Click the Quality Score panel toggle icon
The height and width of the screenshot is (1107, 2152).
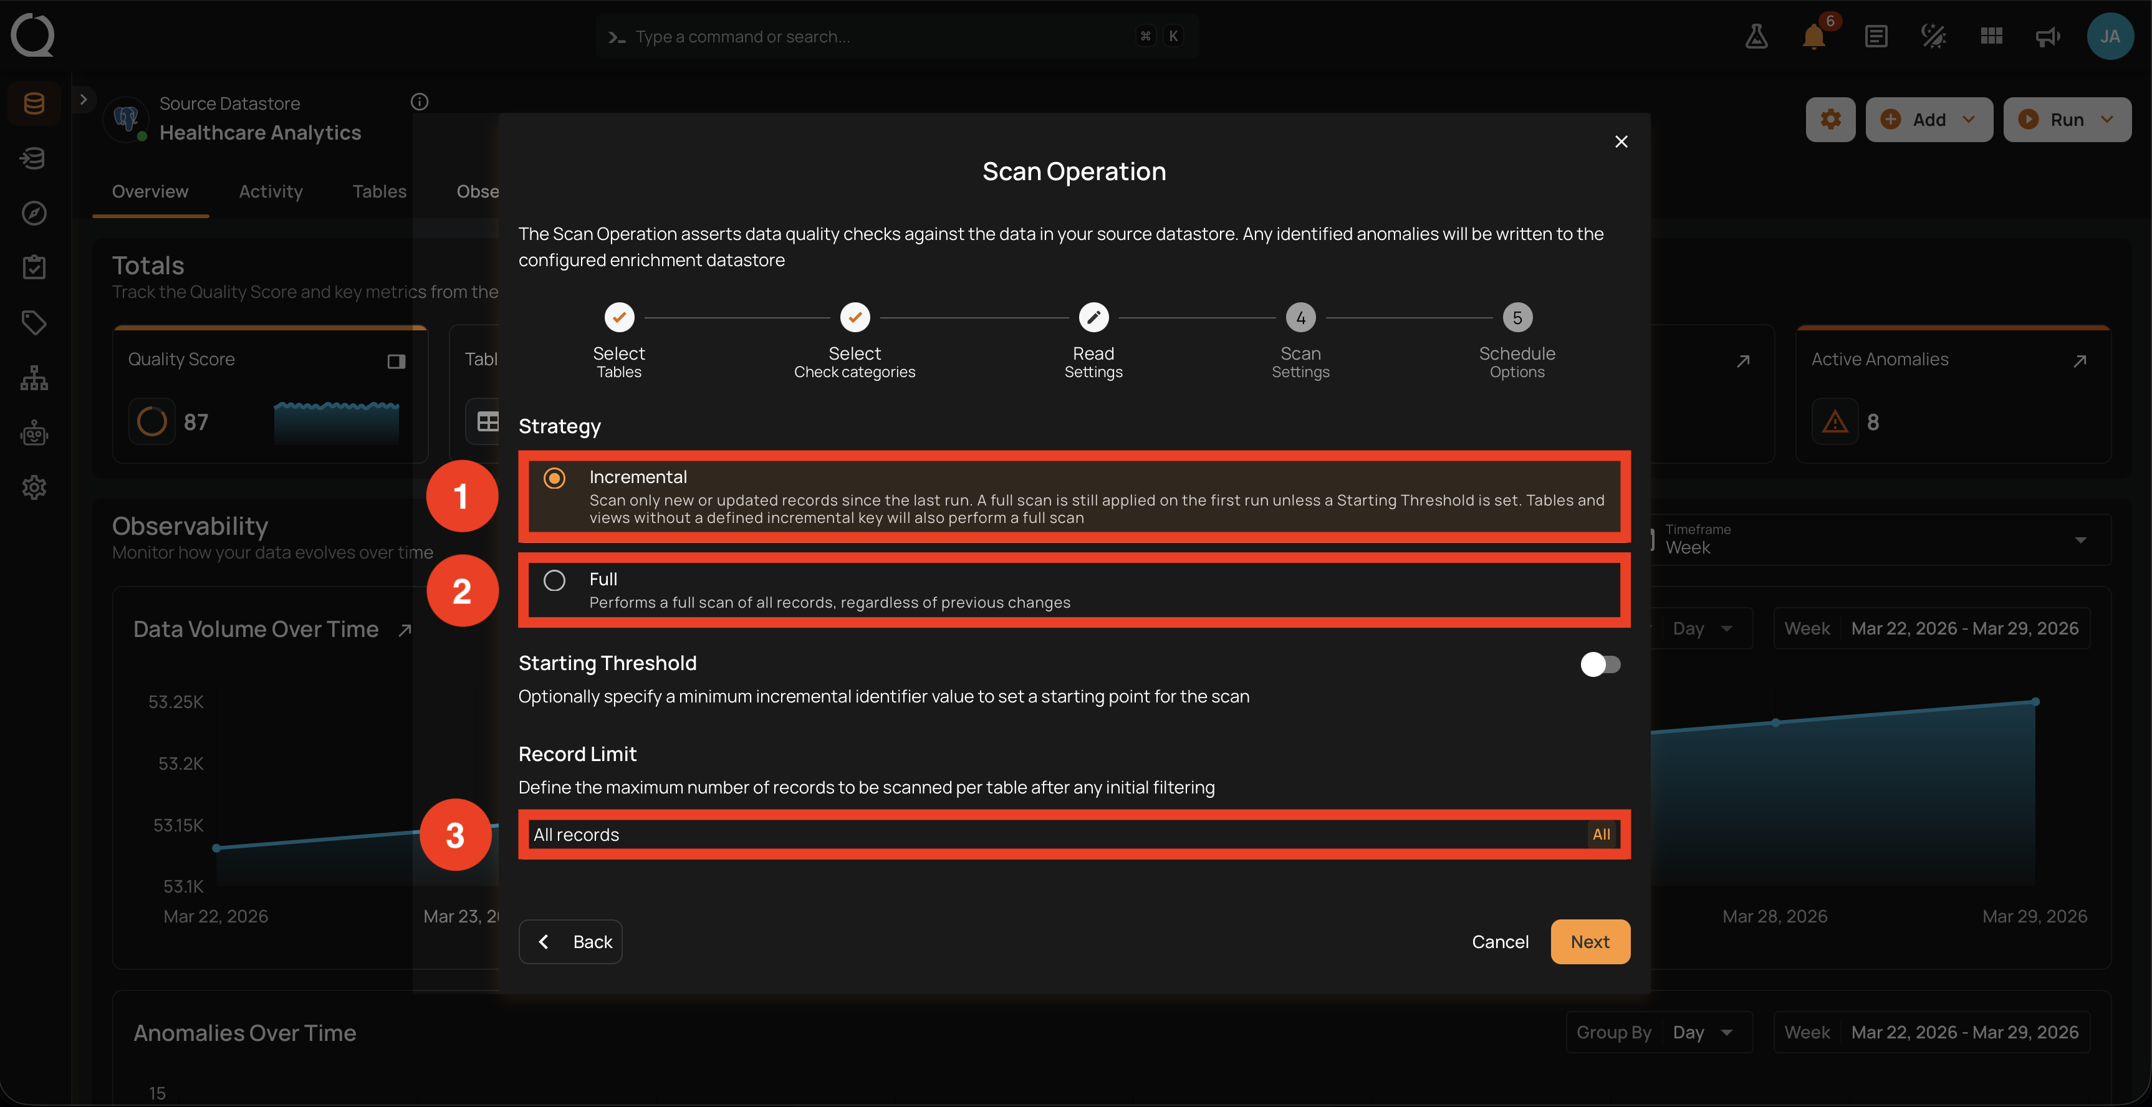396,361
